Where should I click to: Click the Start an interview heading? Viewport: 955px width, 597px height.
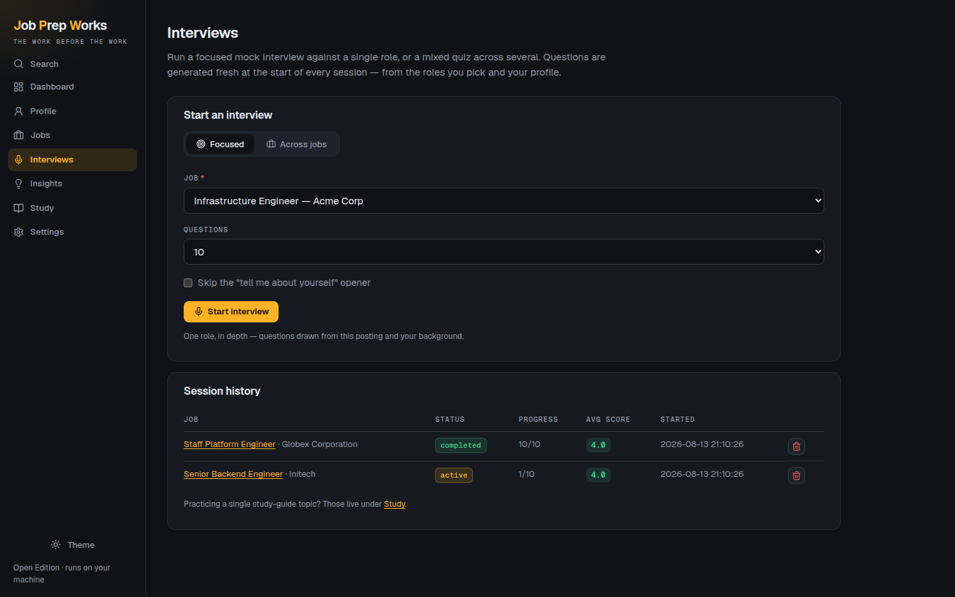(x=228, y=115)
